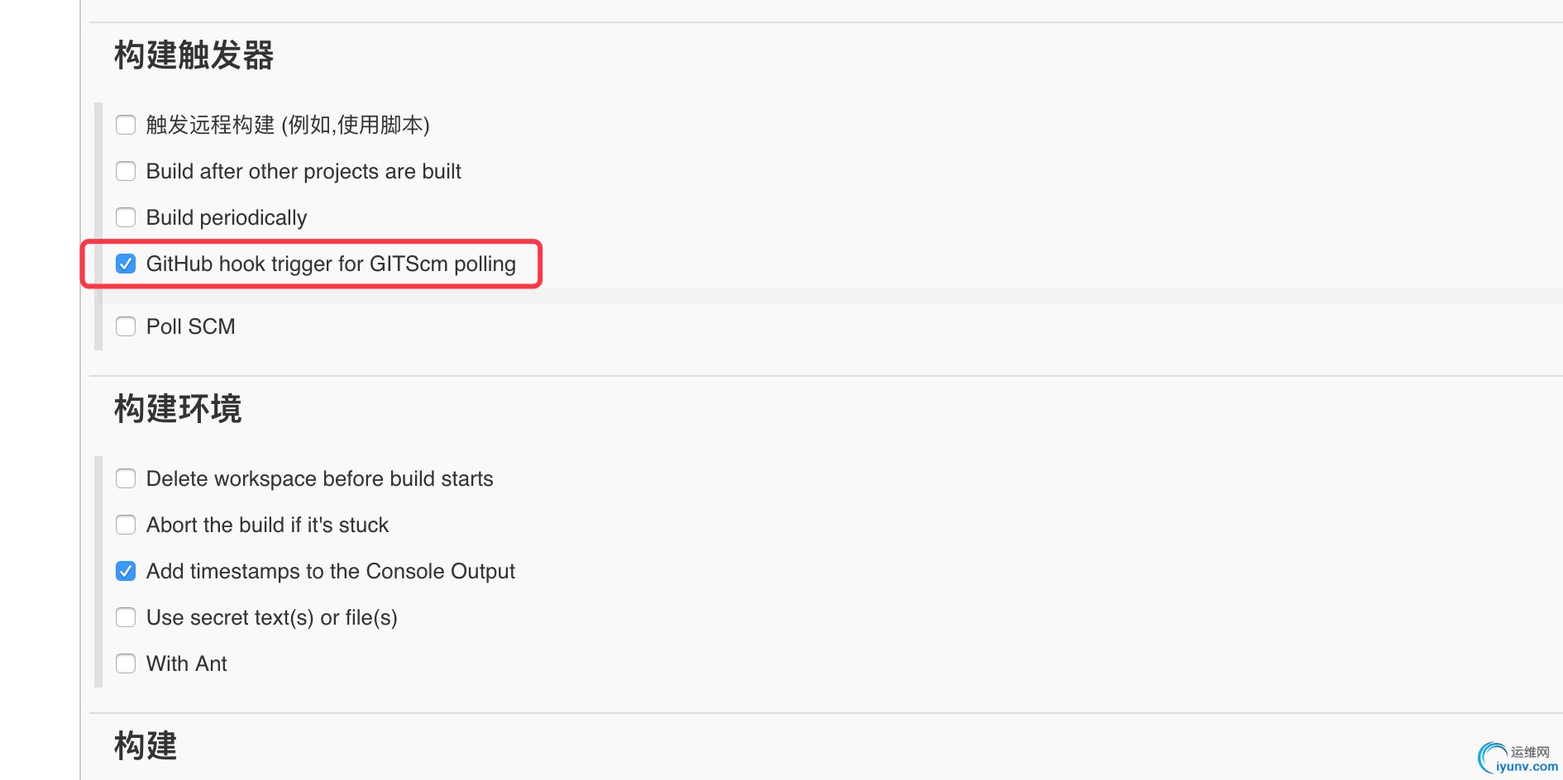Screen dimensions: 1563x780
Task: Click the 构建触发器 section heading
Action: (x=194, y=55)
